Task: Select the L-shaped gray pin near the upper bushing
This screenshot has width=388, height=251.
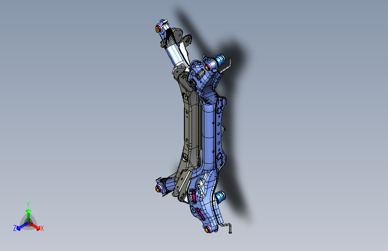Action: pyautogui.click(x=226, y=66)
